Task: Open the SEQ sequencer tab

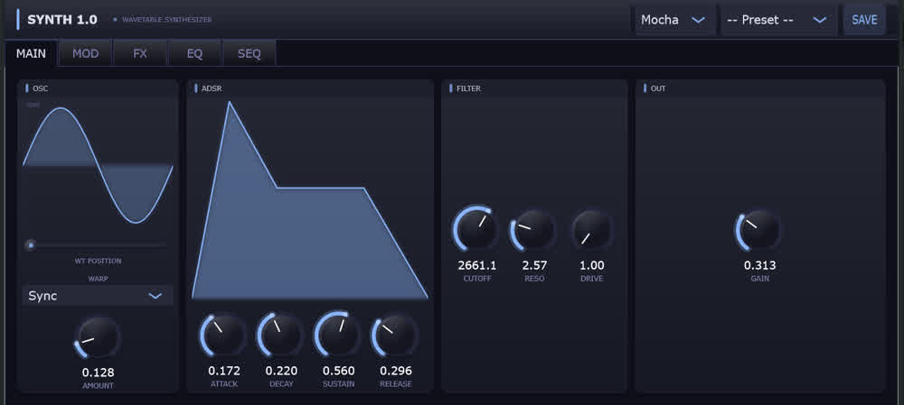Action: tap(250, 53)
